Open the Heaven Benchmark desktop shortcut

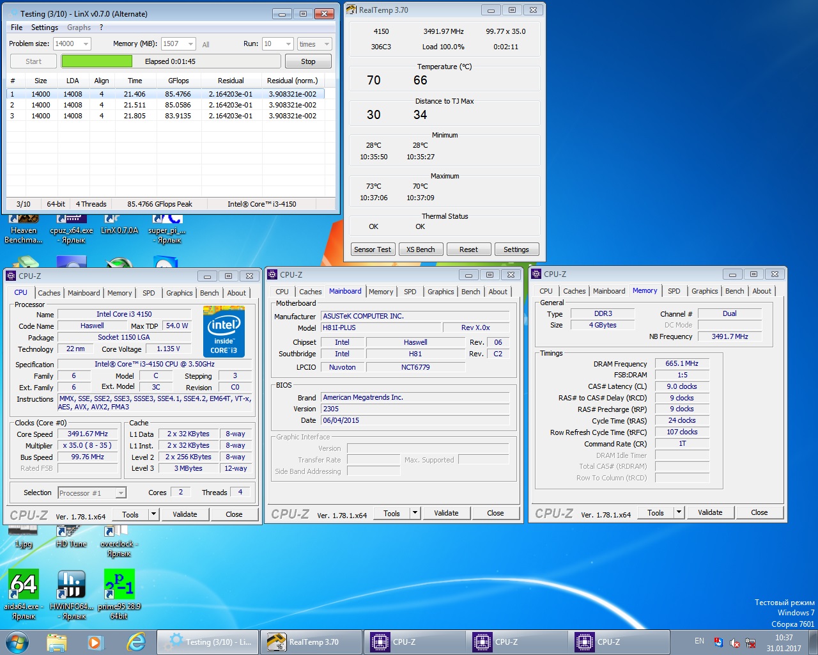[24, 230]
